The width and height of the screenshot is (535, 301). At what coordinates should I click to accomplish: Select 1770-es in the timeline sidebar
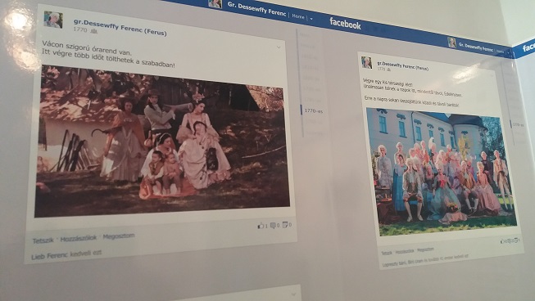pyautogui.click(x=313, y=110)
